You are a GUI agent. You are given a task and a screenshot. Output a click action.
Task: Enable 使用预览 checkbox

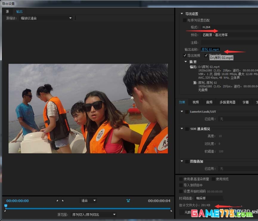[213, 179]
